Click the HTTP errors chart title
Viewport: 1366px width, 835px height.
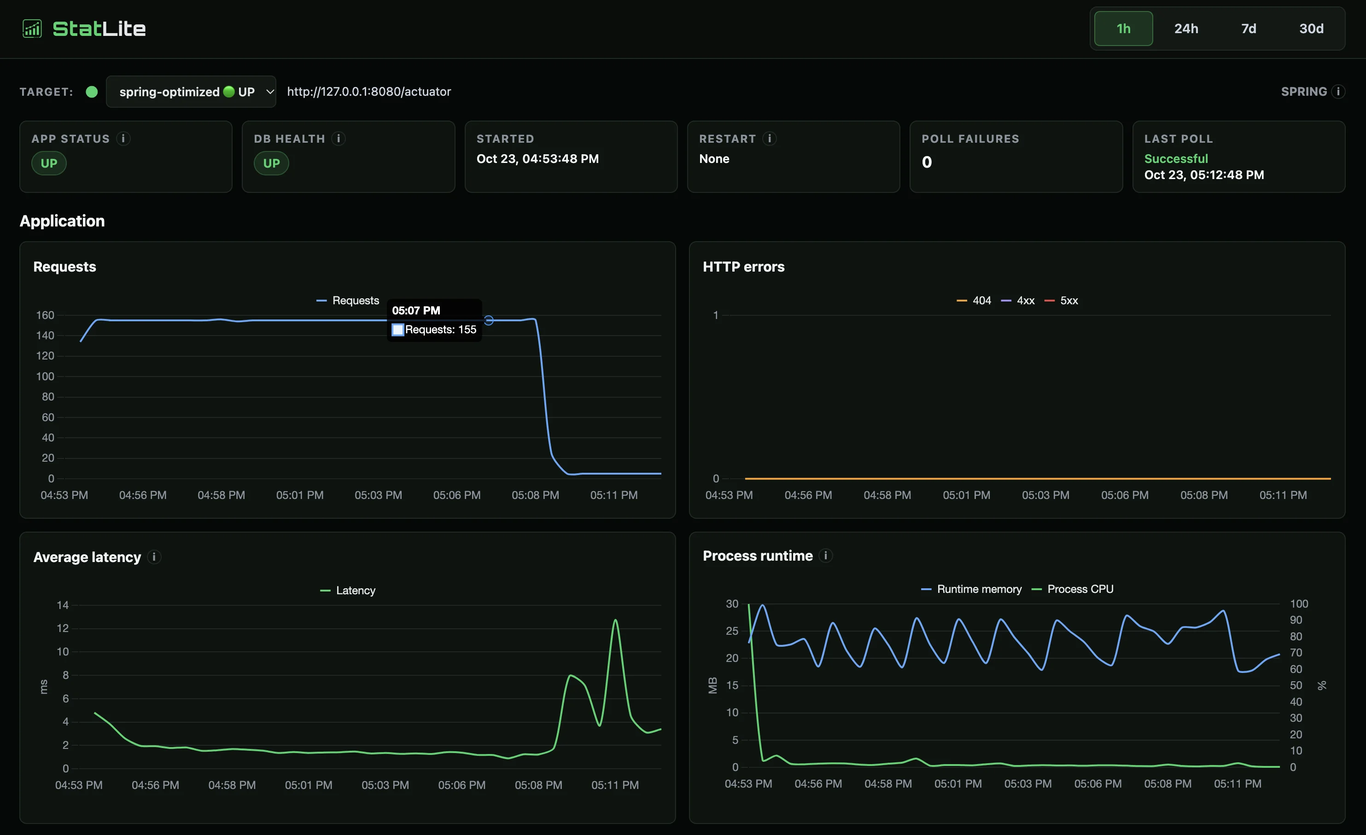click(743, 267)
